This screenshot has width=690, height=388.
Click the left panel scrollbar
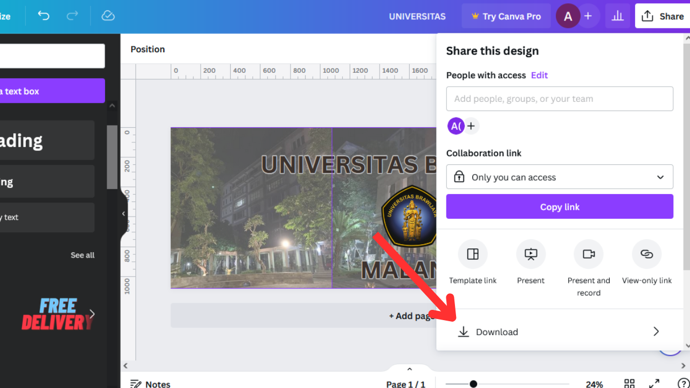[112, 157]
